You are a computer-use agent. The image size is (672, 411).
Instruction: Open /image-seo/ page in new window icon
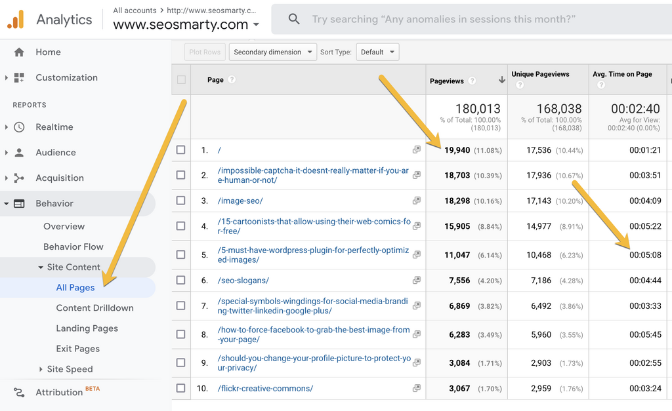(416, 201)
